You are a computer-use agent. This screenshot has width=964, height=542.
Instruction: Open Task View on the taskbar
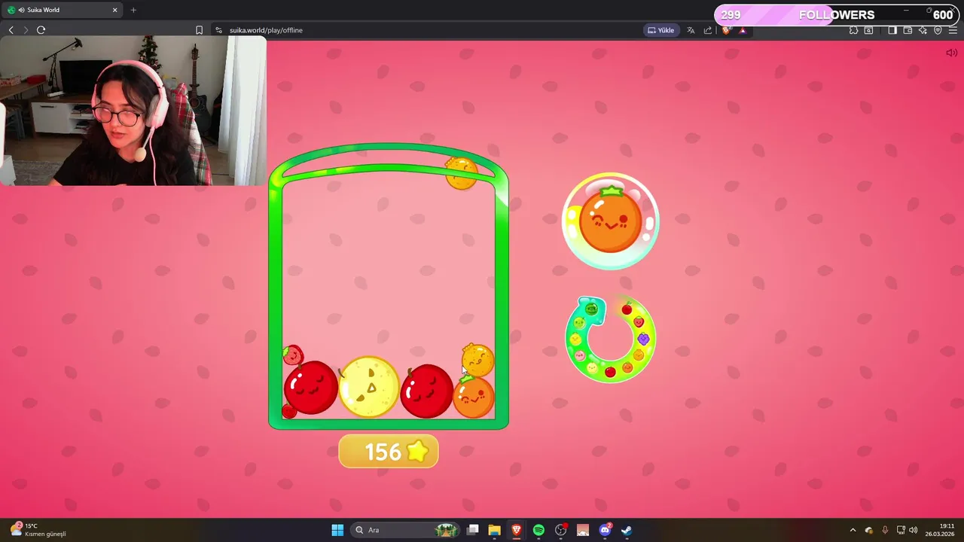coord(472,530)
